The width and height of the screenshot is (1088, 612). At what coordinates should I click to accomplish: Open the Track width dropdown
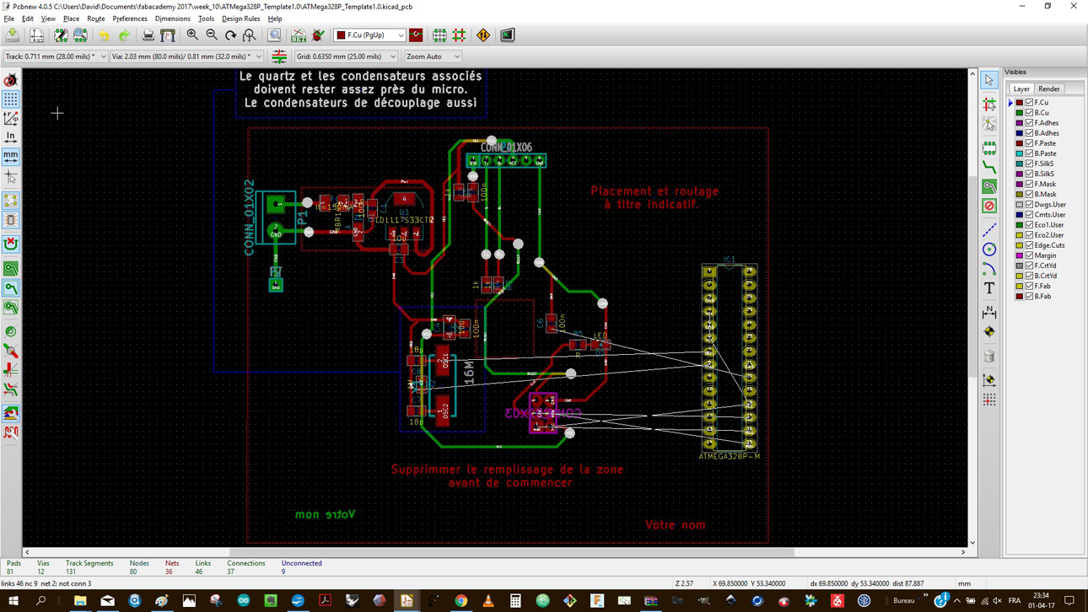[56, 56]
